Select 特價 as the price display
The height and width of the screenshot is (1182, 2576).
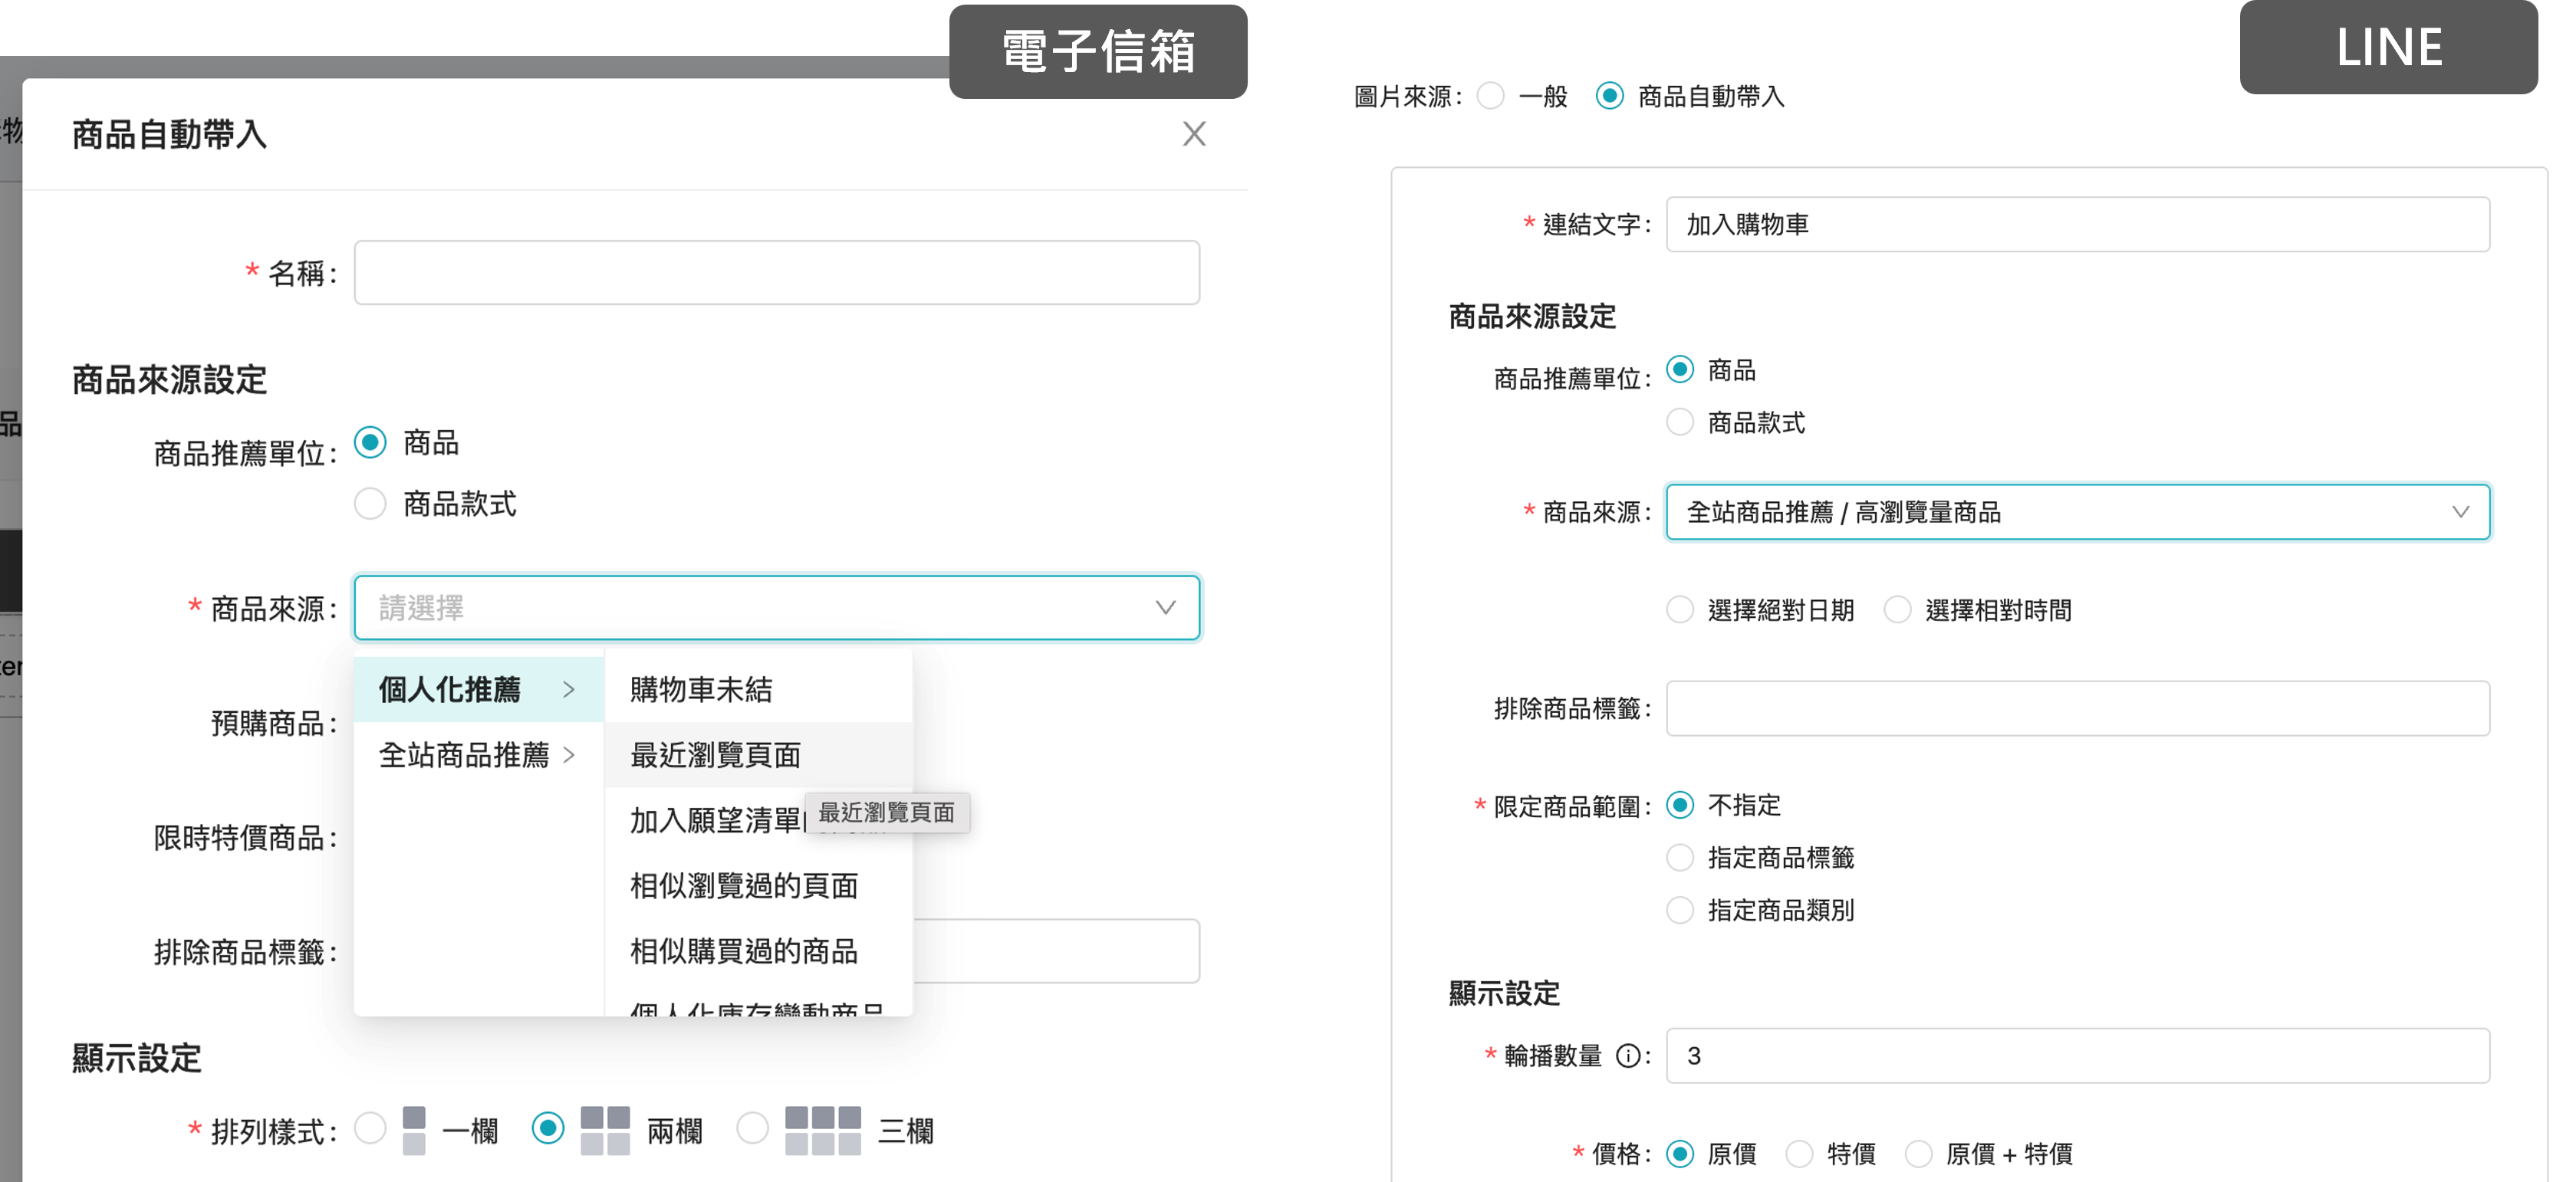pos(1800,1154)
